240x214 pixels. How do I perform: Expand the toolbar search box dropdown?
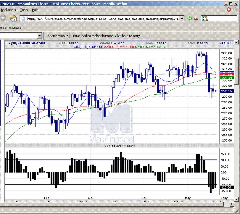(39, 36)
